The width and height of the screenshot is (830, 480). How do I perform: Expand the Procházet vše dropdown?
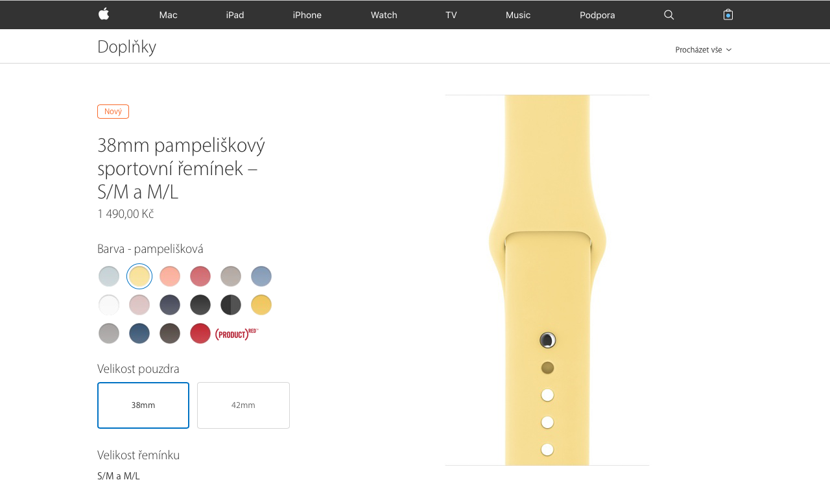click(704, 50)
